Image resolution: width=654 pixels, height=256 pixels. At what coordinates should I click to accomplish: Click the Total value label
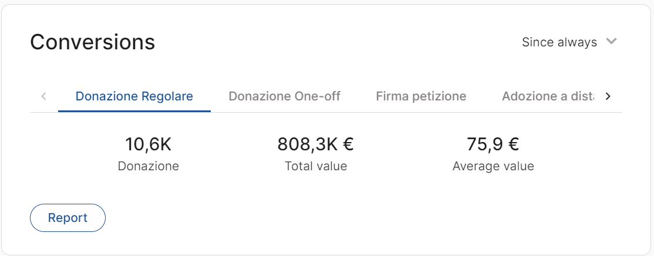[315, 166]
